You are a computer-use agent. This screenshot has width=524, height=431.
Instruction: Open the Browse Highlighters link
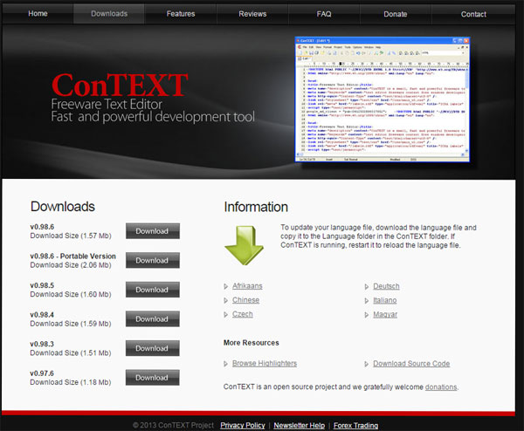[x=265, y=363]
